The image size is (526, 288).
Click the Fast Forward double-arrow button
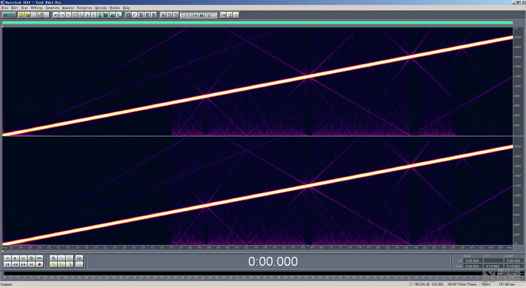click(x=24, y=264)
